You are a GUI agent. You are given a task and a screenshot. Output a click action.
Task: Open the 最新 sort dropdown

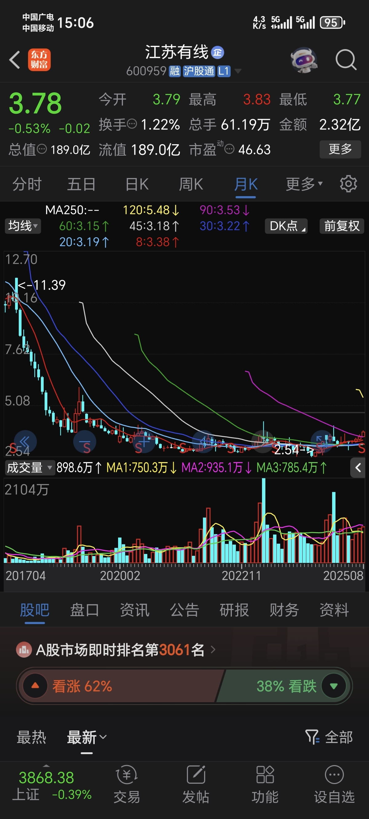pyautogui.click(x=86, y=737)
